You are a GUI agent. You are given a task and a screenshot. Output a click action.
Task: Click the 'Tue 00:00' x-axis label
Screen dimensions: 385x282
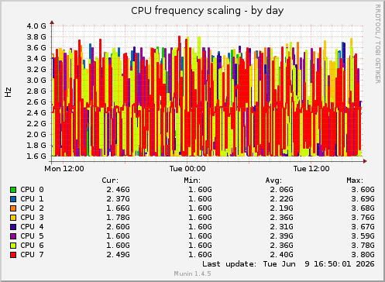click(187, 169)
